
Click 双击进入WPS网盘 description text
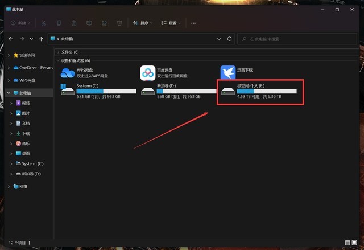[92, 76]
